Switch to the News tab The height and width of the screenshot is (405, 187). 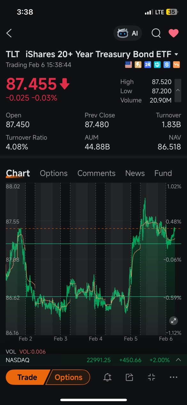(x=135, y=173)
